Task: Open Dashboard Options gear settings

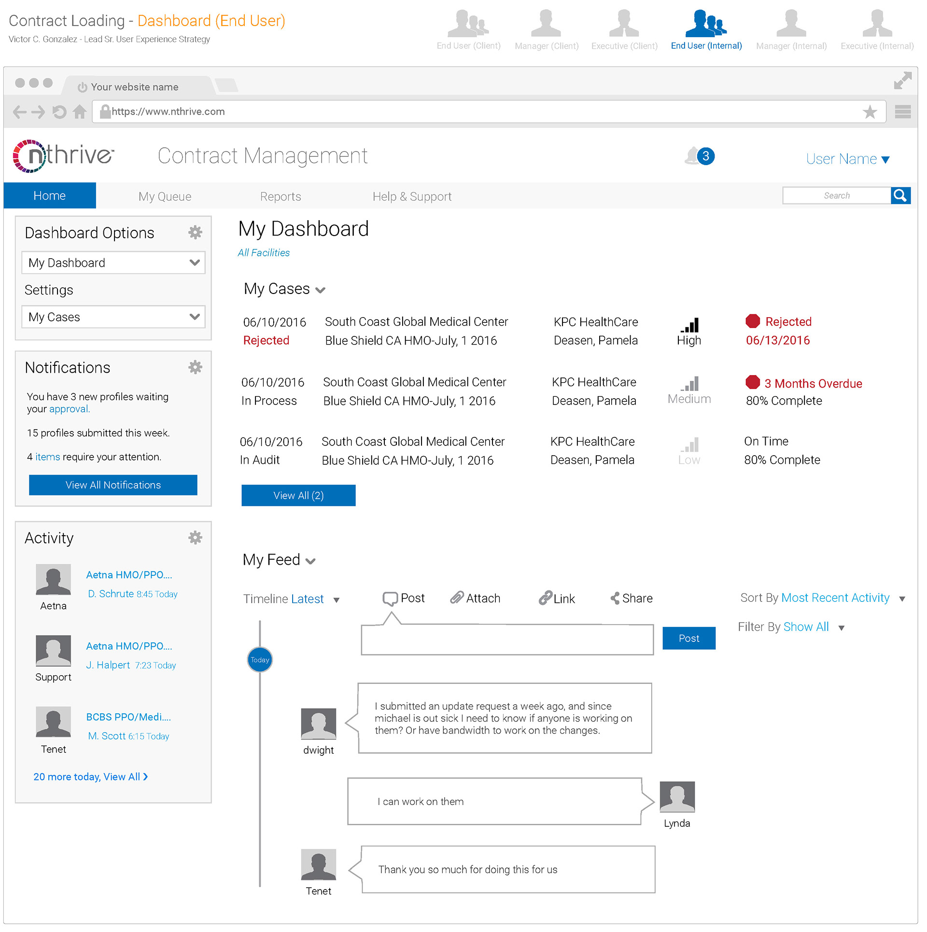Action: tap(195, 233)
